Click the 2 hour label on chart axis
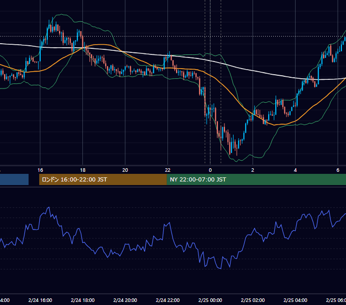 pos(253,170)
